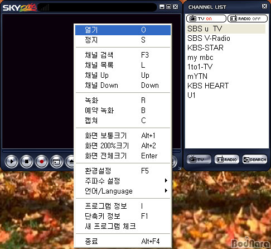Click the TV button at channel list bottom

tap(199, 159)
